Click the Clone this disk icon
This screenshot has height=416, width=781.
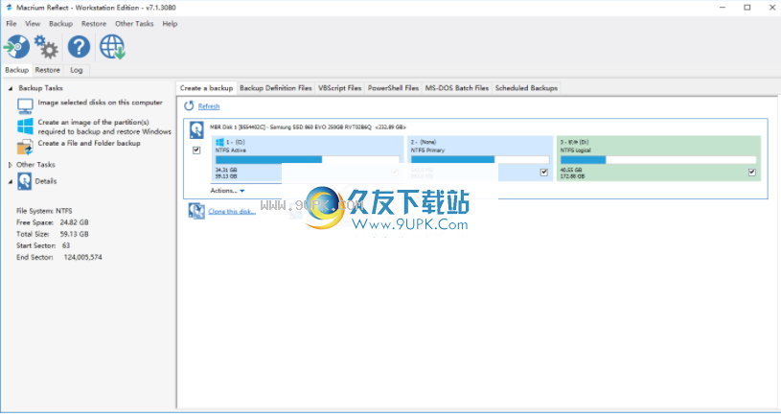(196, 211)
